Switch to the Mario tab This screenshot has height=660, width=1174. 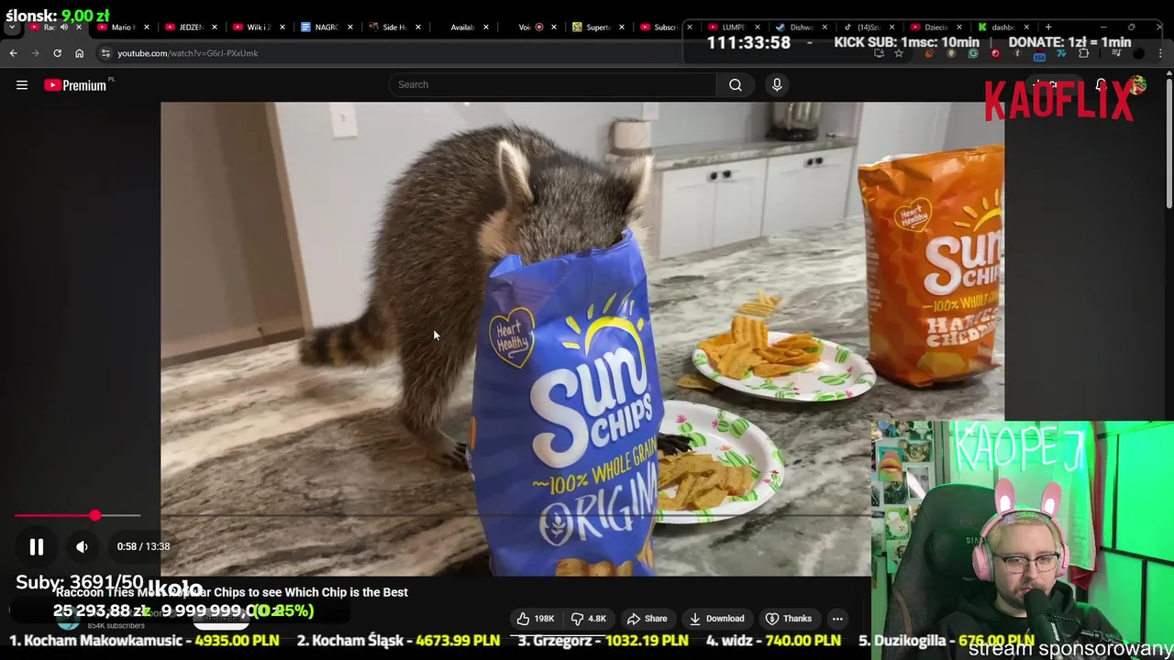coord(121,27)
